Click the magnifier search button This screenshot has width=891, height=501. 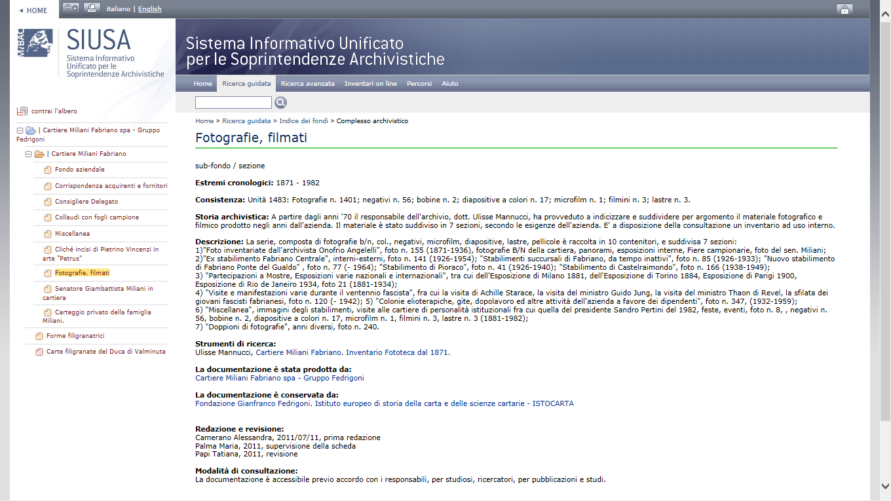tap(280, 102)
